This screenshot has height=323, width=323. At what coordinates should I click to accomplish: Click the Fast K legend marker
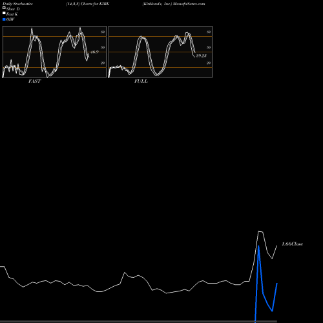(4, 13)
